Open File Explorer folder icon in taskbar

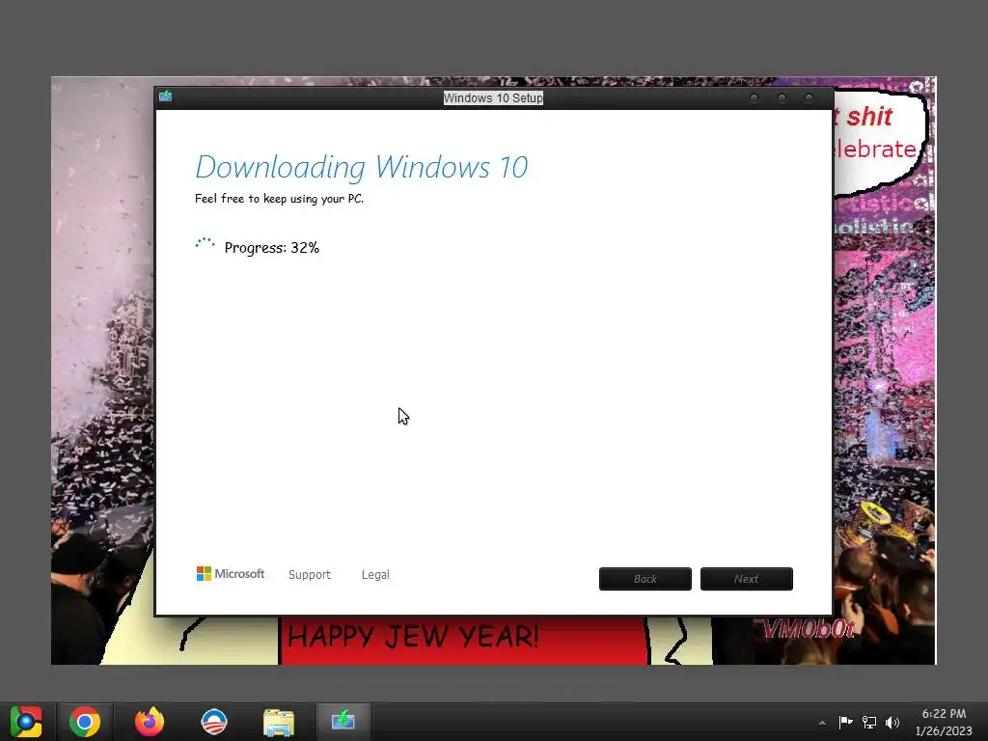tap(278, 722)
